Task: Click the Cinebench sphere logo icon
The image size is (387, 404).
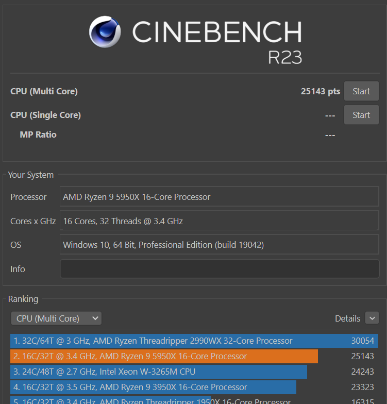Action: click(x=105, y=32)
